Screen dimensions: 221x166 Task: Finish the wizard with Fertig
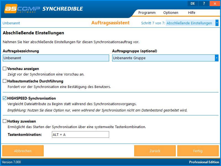pos(198,151)
